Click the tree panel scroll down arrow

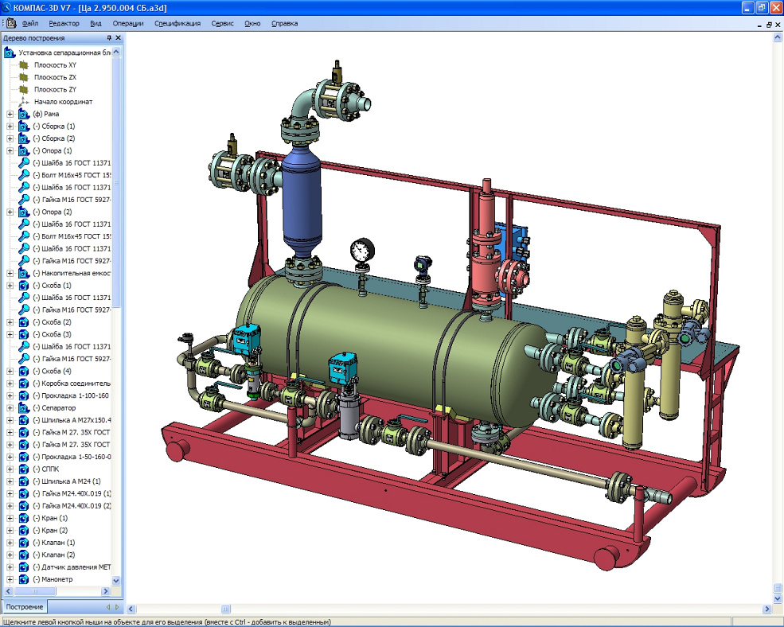tap(117, 581)
